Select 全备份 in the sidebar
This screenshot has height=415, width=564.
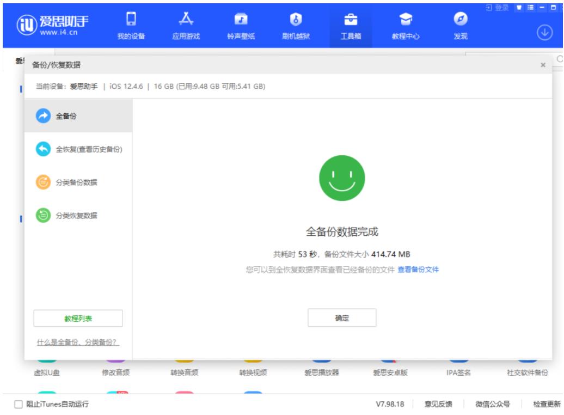point(78,117)
